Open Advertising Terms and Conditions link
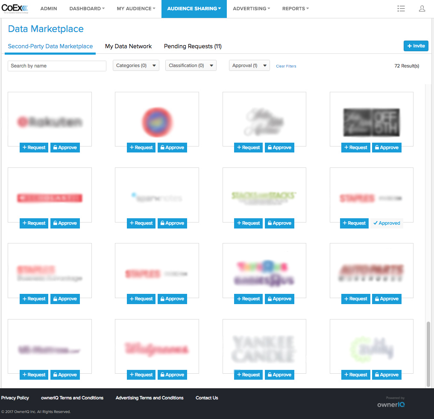Image resolution: width=434 pixels, height=419 pixels. tap(150, 398)
